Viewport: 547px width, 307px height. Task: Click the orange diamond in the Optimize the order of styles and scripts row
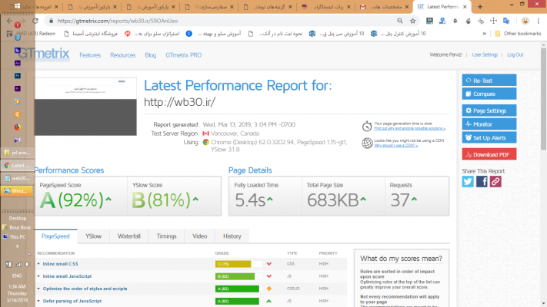(269, 289)
